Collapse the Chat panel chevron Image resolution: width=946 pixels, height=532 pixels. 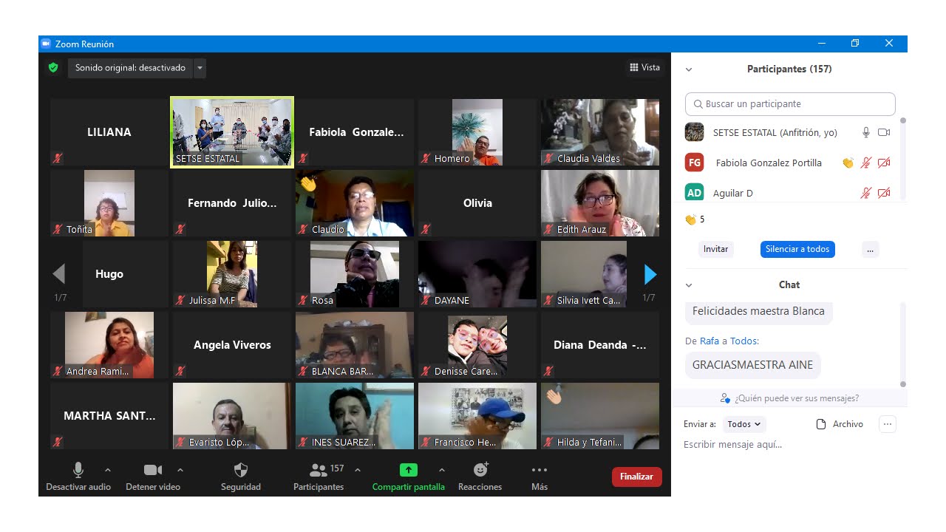tap(689, 285)
